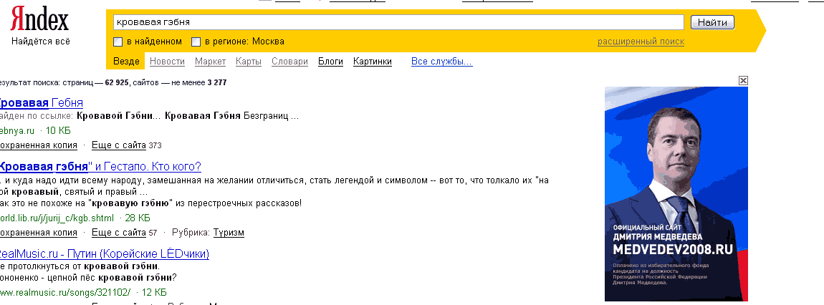Screen dimensions: 824x305
Task: Toggle the 'в регионе: Москва' checkbox
Action: click(196, 42)
